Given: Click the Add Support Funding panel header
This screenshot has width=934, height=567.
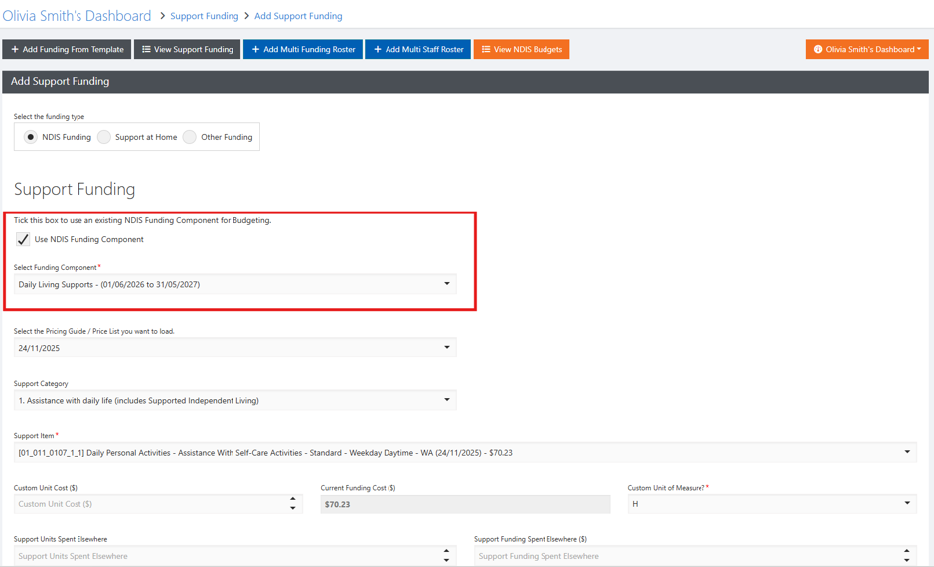Looking at the screenshot, I should pos(465,81).
